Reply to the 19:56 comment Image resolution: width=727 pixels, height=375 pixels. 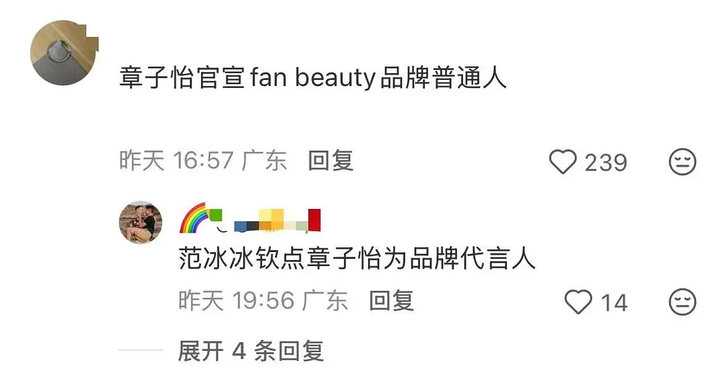click(x=391, y=301)
